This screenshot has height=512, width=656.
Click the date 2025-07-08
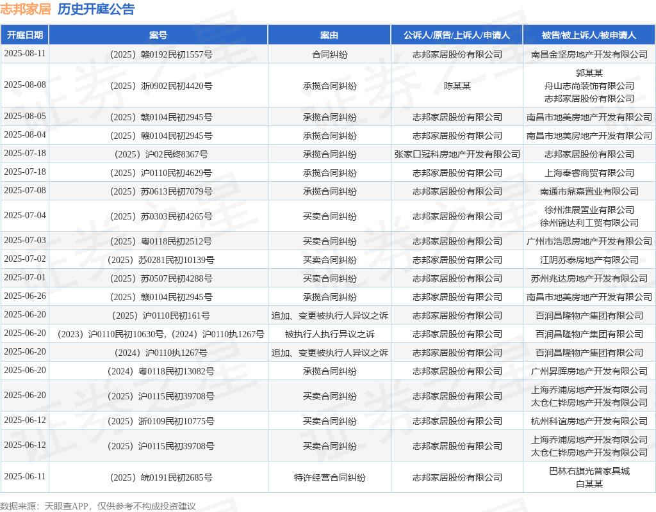[x=25, y=190]
